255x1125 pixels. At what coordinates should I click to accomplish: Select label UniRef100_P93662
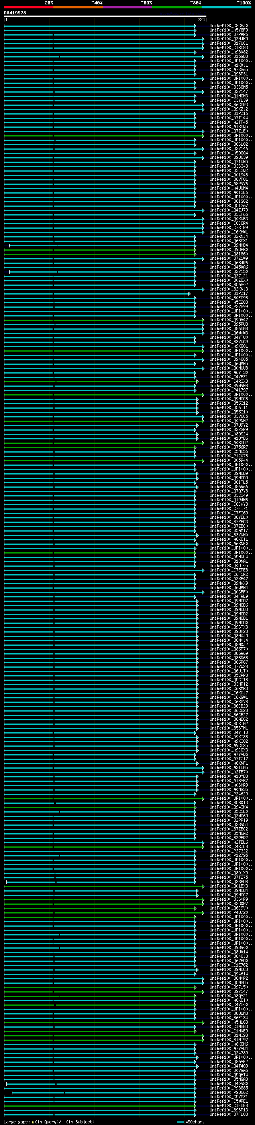point(229,1092)
